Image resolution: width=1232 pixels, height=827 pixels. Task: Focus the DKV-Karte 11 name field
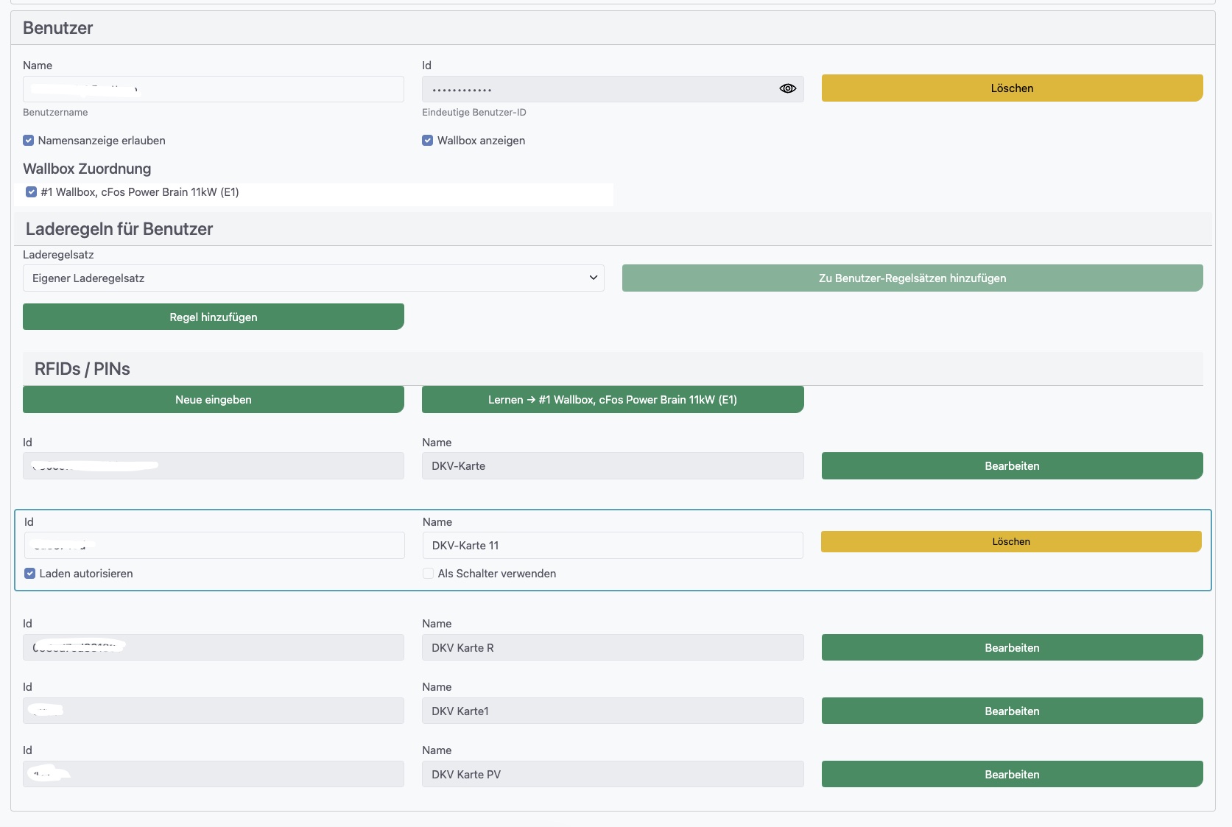(613, 546)
